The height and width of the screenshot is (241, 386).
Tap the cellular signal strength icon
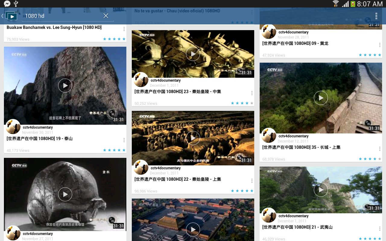pyautogui.click(x=345, y=4)
